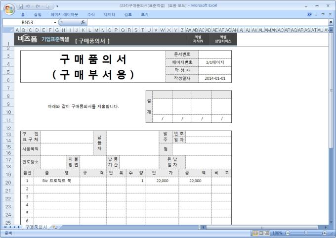Click the Excel Help question mark icon
The width and height of the screenshot is (336, 238).
309,14
